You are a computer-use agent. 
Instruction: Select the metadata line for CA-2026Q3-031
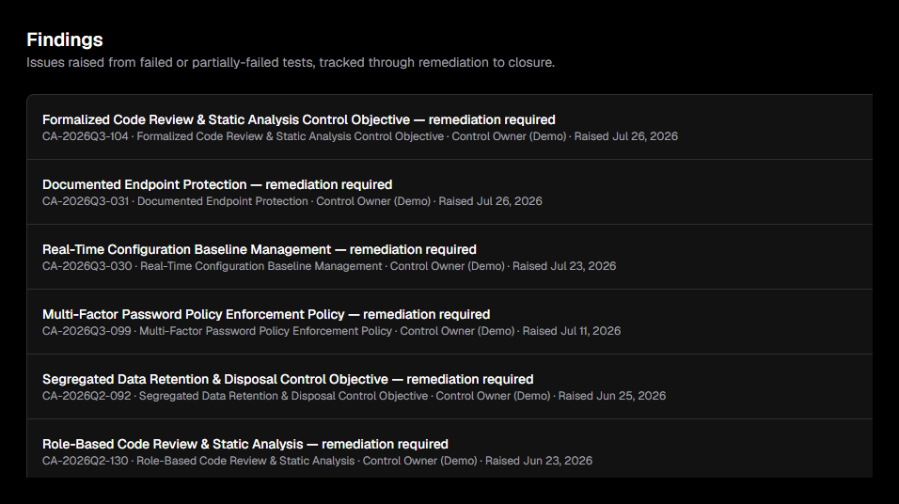[x=292, y=201]
